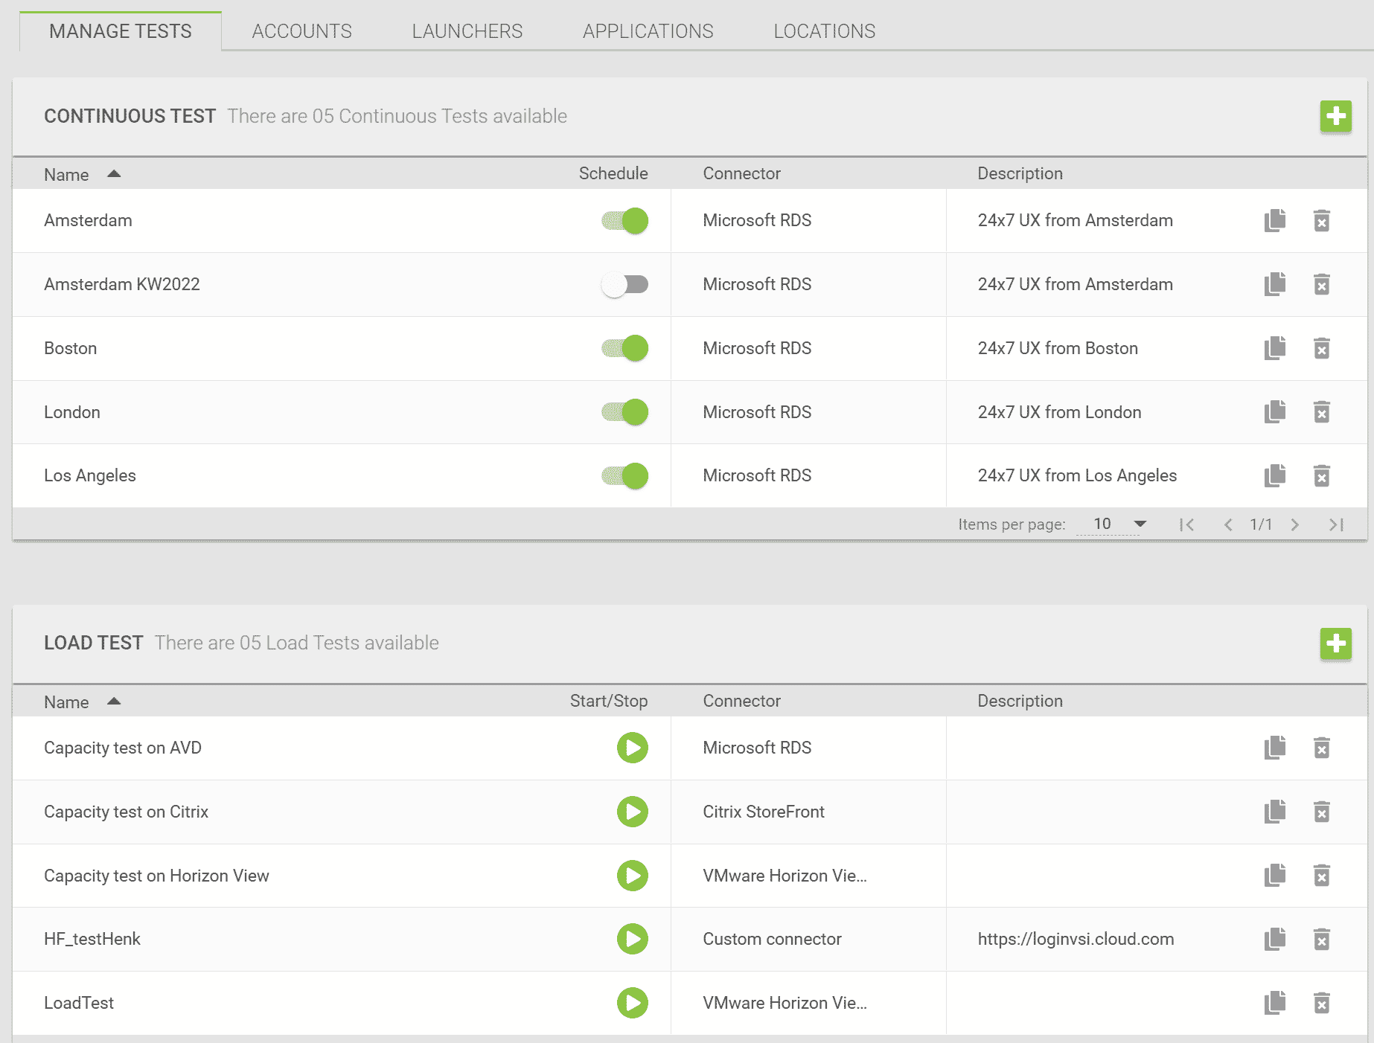Delete the Amsterdam KW2022 test
Screen dimensions: 1374x1043
pyautogui.click(x=1322, y=284)
